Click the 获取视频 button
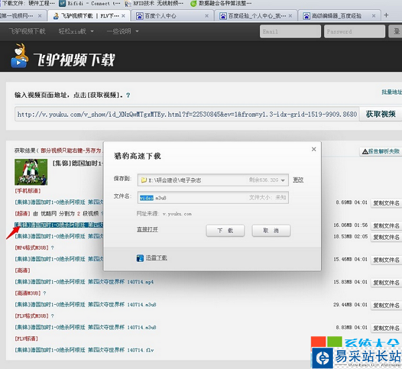Viewport: 402px width, 369px height. click(x=380, y=114)
